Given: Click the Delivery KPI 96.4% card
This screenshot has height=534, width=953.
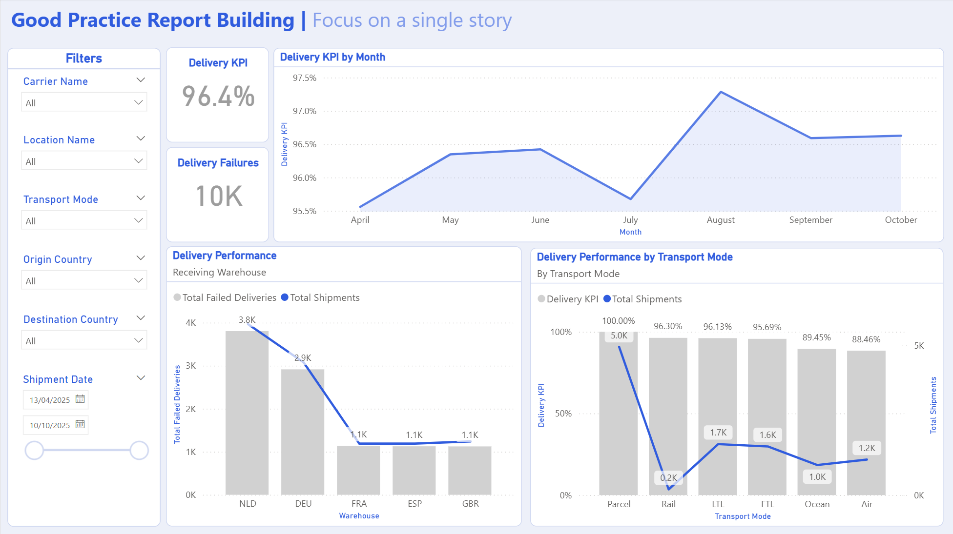Looking at the screenshot, I should tap(218, 96).
